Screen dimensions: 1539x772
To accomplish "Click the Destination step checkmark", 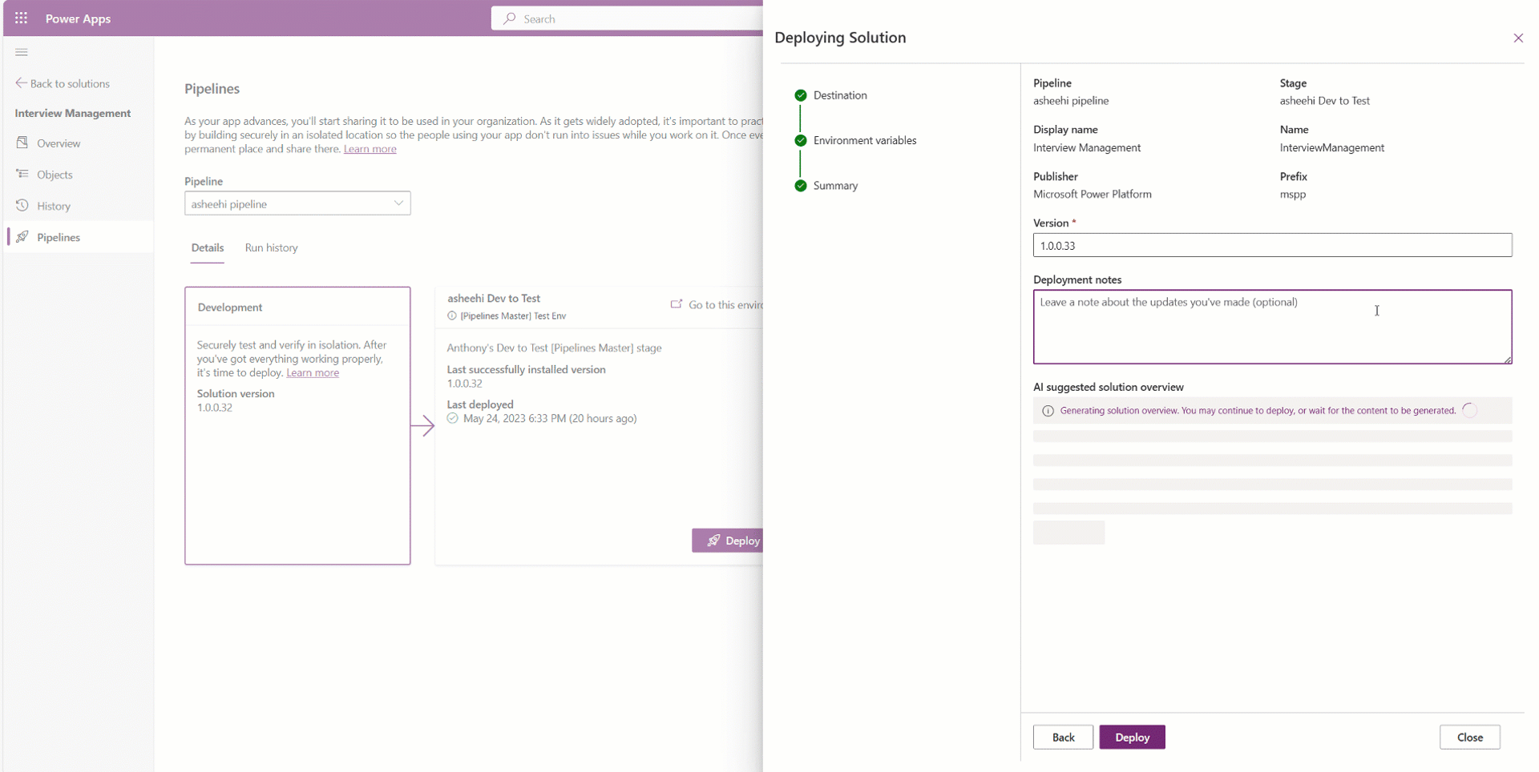I will [x=800, y=94].
